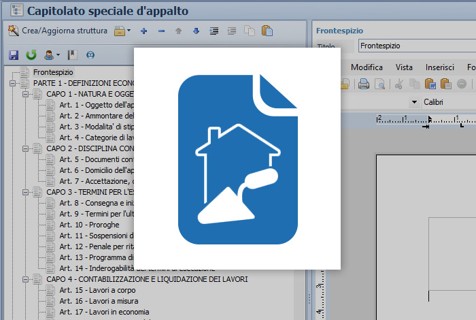Click the increase indent icon
This screenshot has width=476, height=320.
click(x=214, y=31)
